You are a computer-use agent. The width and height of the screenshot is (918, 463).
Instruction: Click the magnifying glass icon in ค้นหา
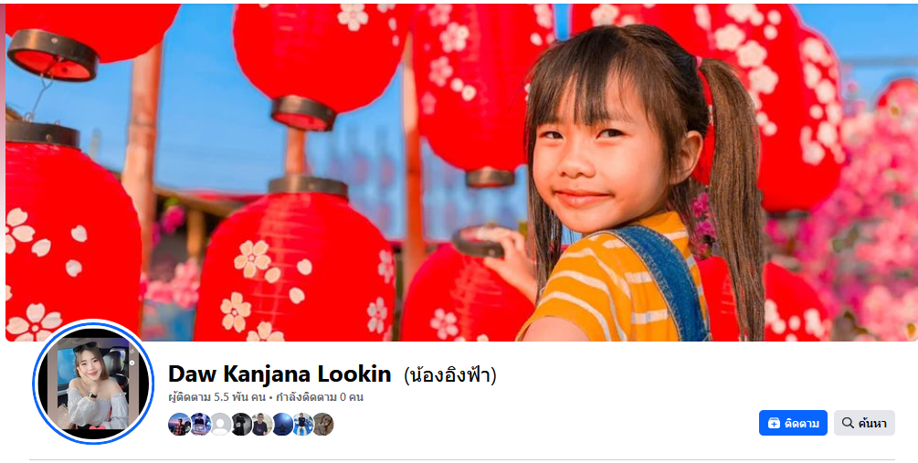pos(847,423)
